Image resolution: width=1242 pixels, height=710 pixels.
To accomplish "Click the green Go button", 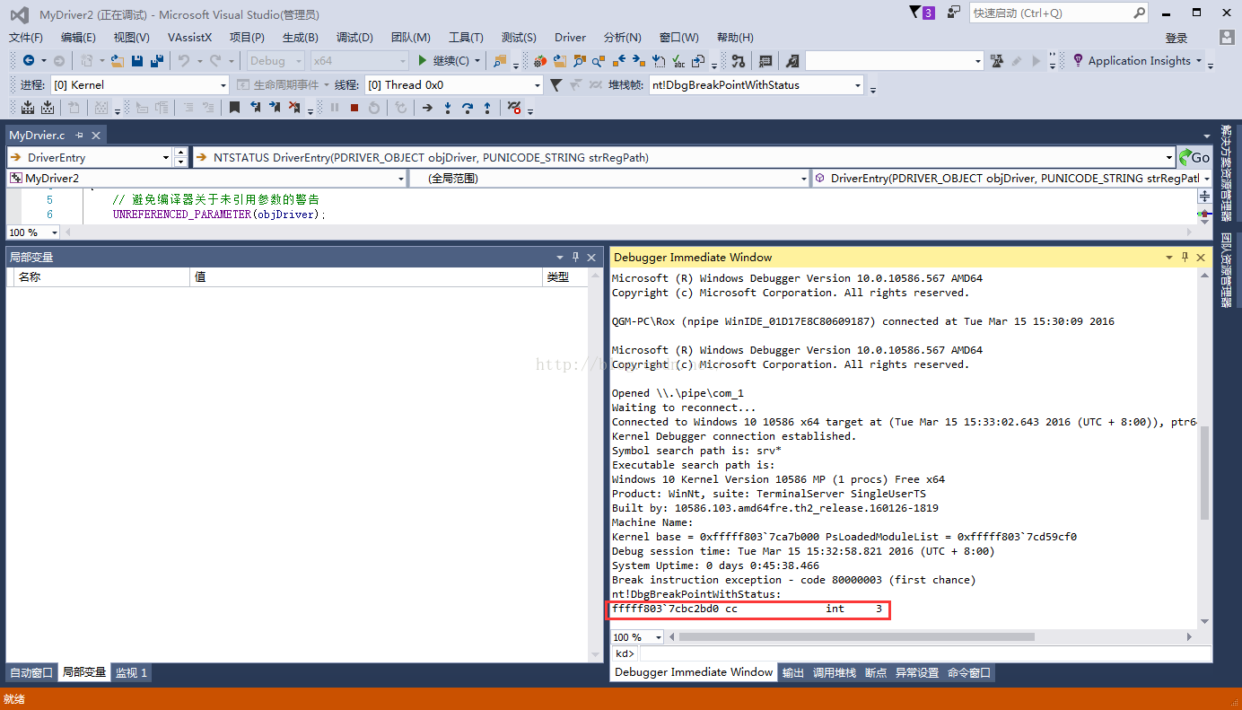I will pos(1194,157).
